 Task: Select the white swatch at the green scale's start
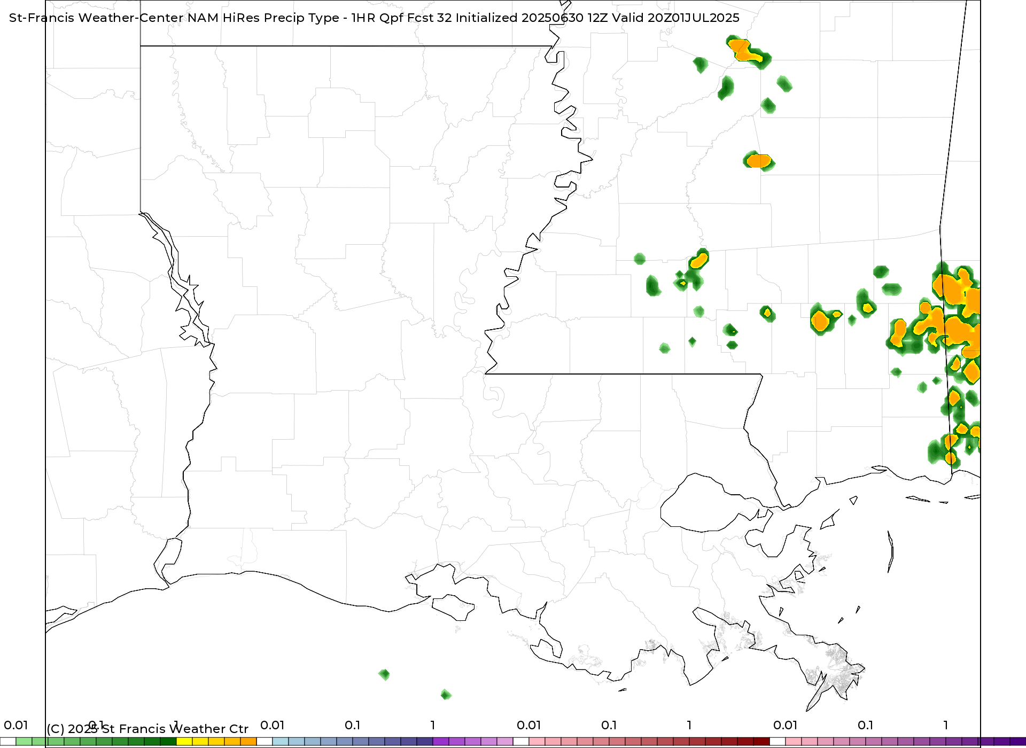point(8,742)
